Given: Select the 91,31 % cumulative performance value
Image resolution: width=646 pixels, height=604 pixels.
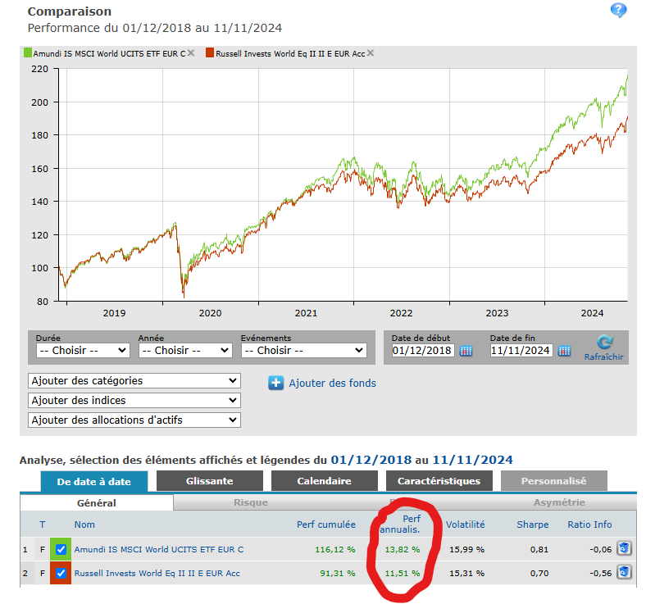Looking at the screenshot, I should point(338,573).
